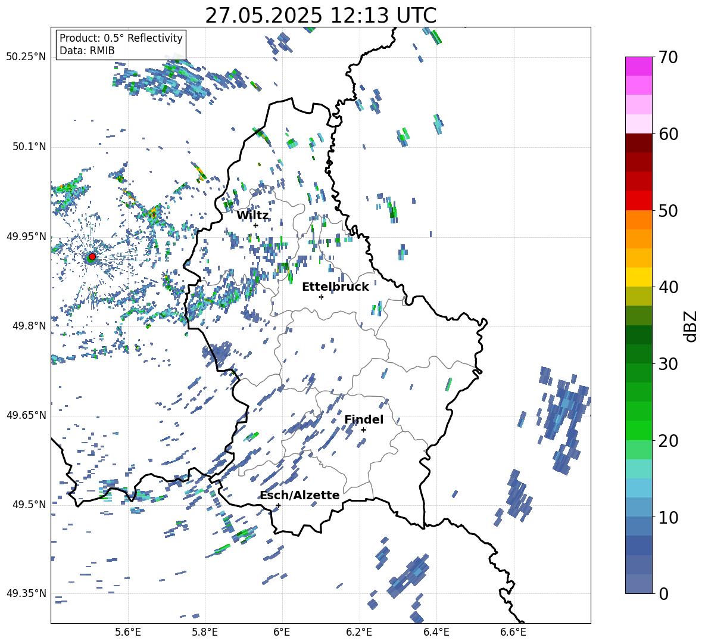Click the 6.4°E longitude label

tap(436, 632)
